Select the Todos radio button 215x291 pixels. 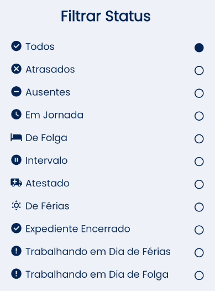199,48
